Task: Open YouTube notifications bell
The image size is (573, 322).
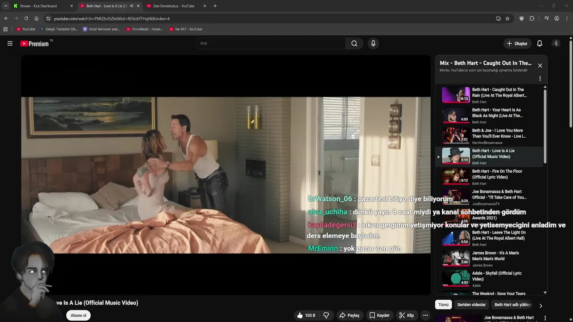Action: [x=539, y=43]
